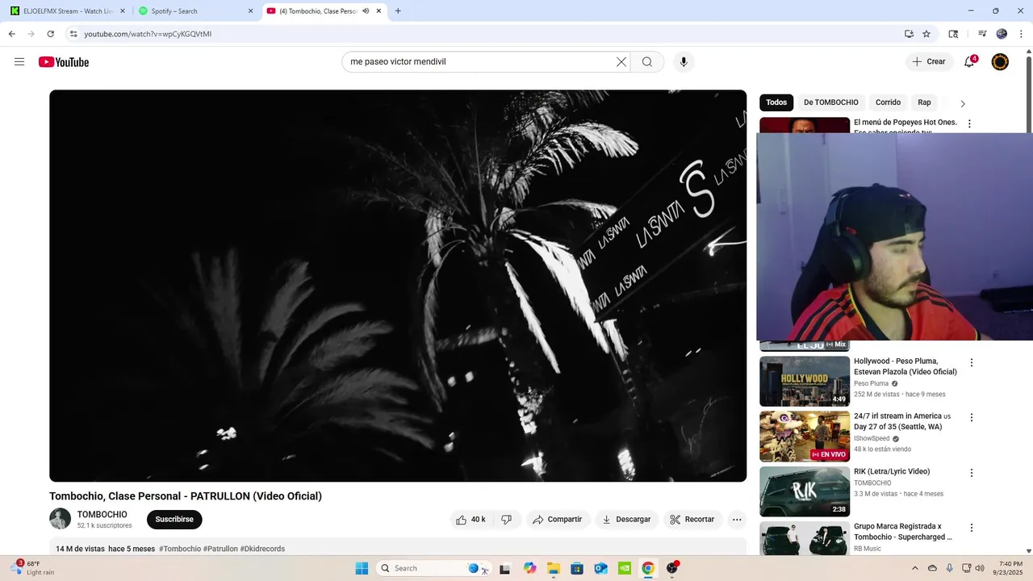The height and width of the screenshot is (581, 1033).
Task: Click the Suscribirse button
Action: [174, 520]
